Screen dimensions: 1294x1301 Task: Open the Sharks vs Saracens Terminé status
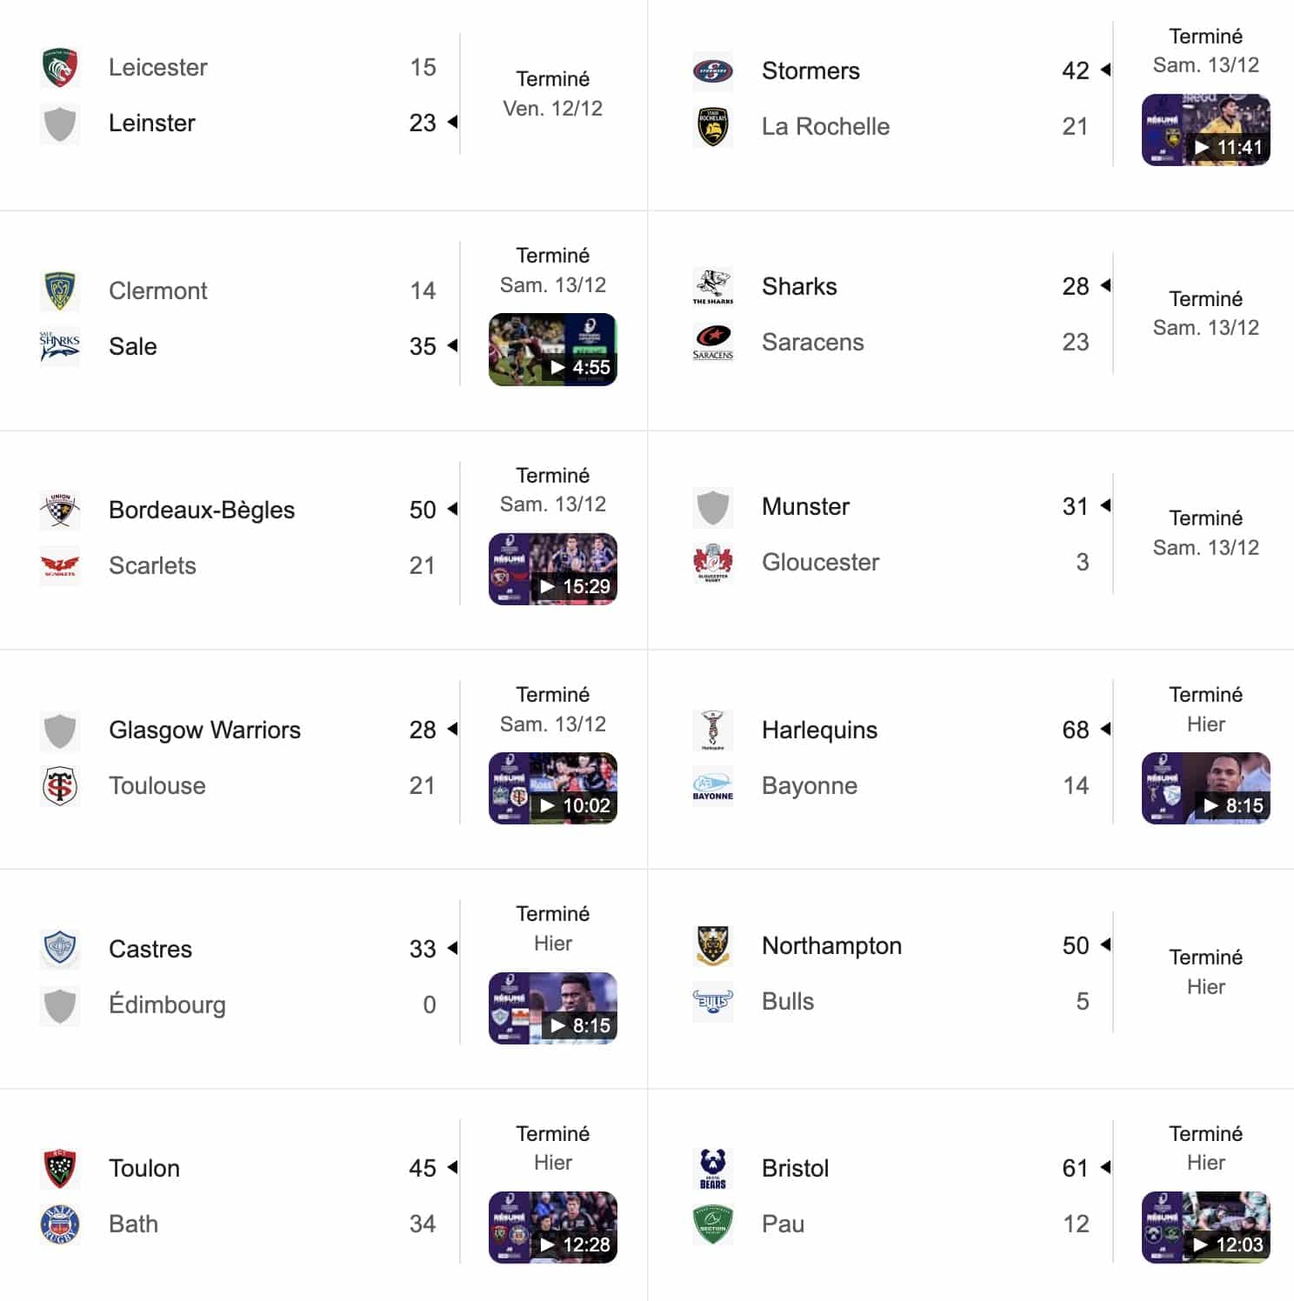pos(1205,299)
